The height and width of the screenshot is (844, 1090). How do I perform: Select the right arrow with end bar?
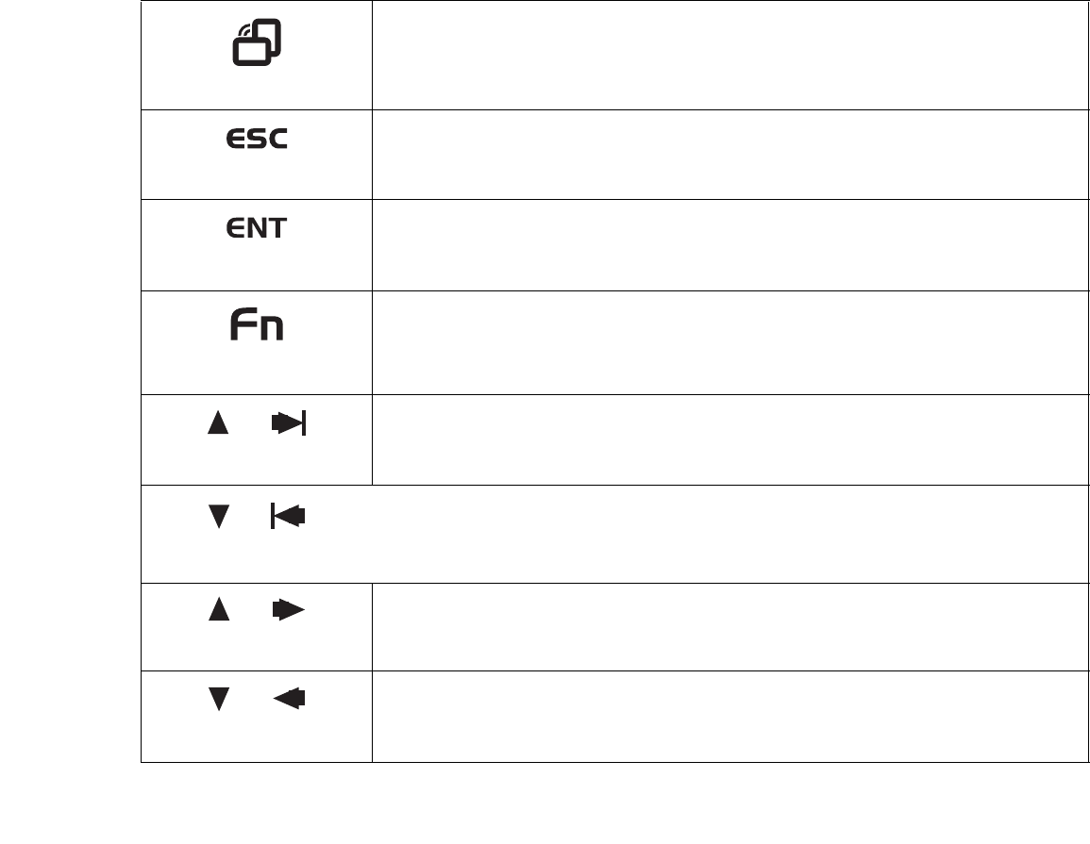pos(289,426)
